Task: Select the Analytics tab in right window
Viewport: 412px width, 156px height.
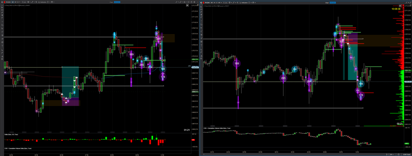Action: 333,3
